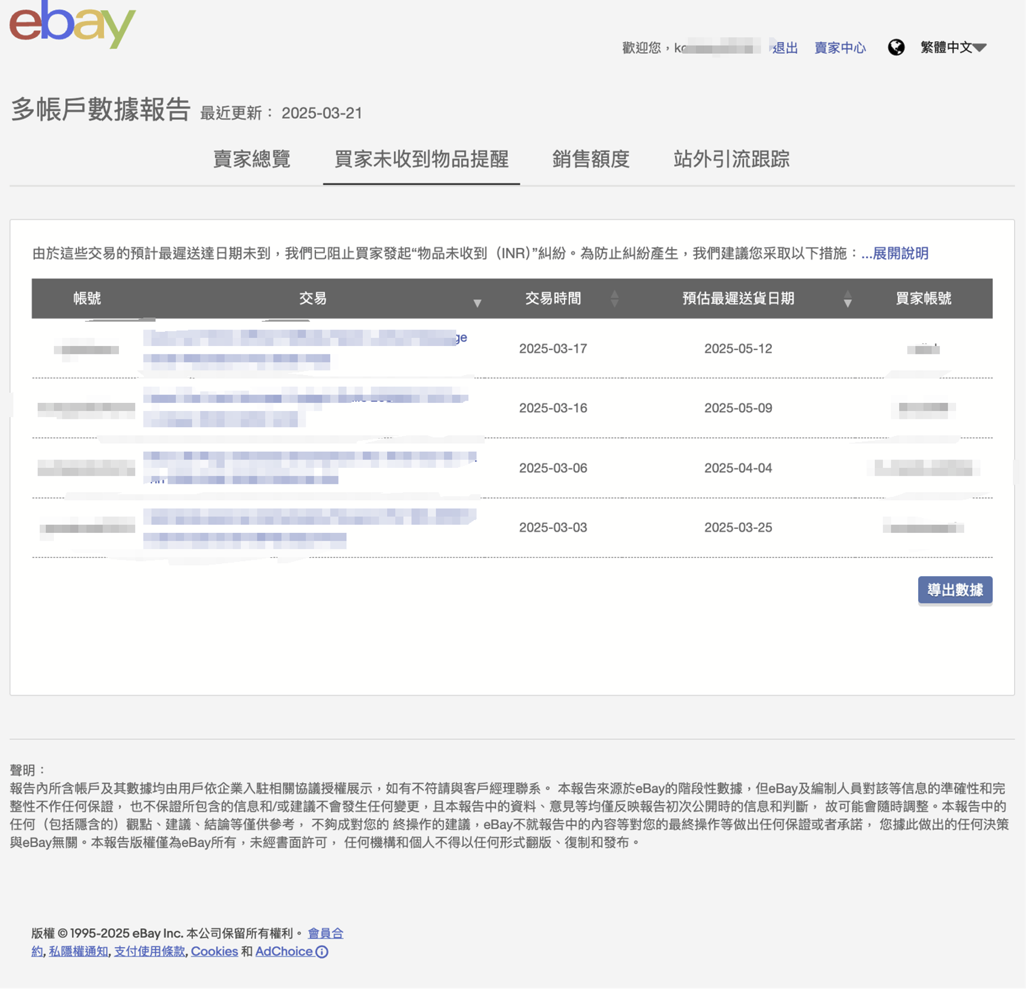Open the 賣家中心 link
The width and height of the screenshot is (1027, 989).
839,48
